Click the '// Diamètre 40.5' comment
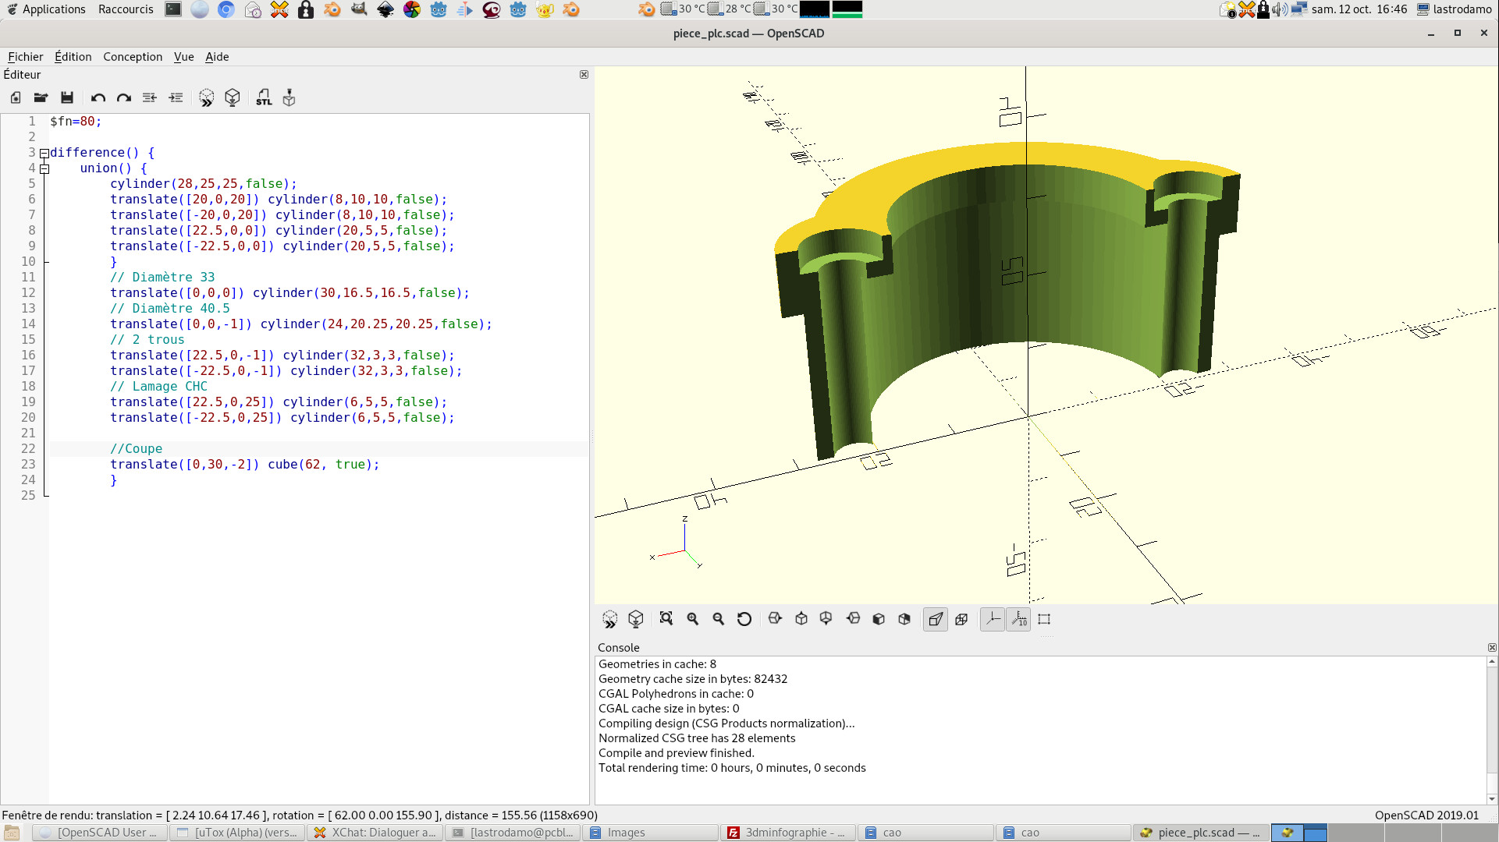1499x842 pixels. [170, 309]
